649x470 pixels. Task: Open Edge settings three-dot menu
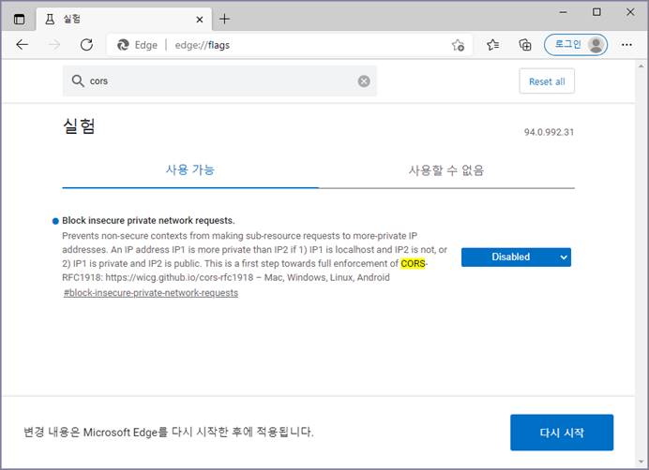click(626, 45)
